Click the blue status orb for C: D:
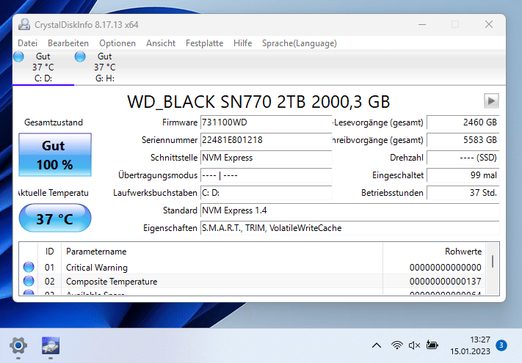The height and width of the screenshot is (363, 522). 18,56
